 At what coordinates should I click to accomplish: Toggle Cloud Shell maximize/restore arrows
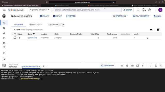(x=151, y=66)
